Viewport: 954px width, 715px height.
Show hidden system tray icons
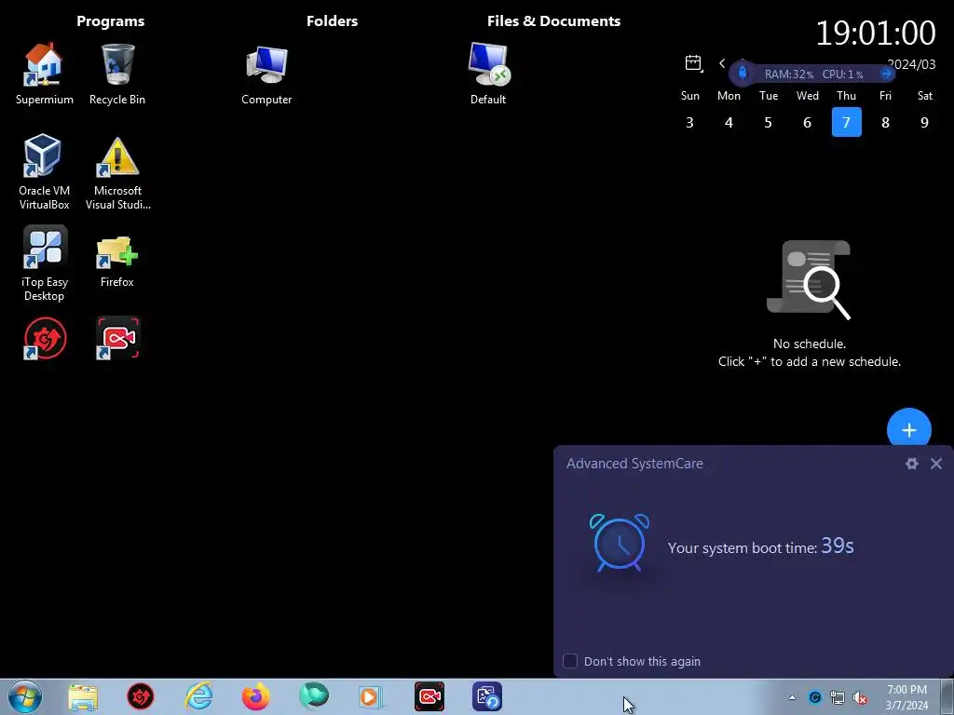(x=792, y=697)
